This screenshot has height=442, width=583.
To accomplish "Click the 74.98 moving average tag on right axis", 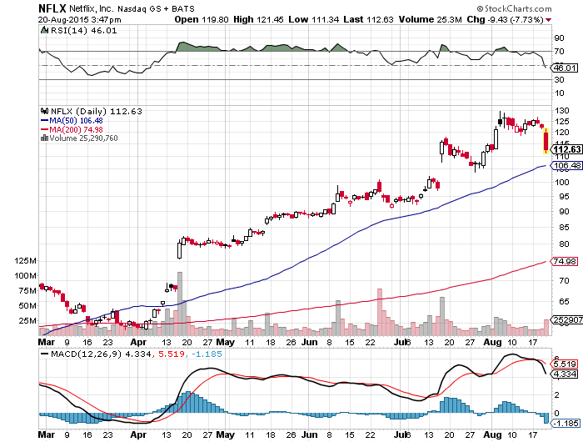I will [565, 261].
